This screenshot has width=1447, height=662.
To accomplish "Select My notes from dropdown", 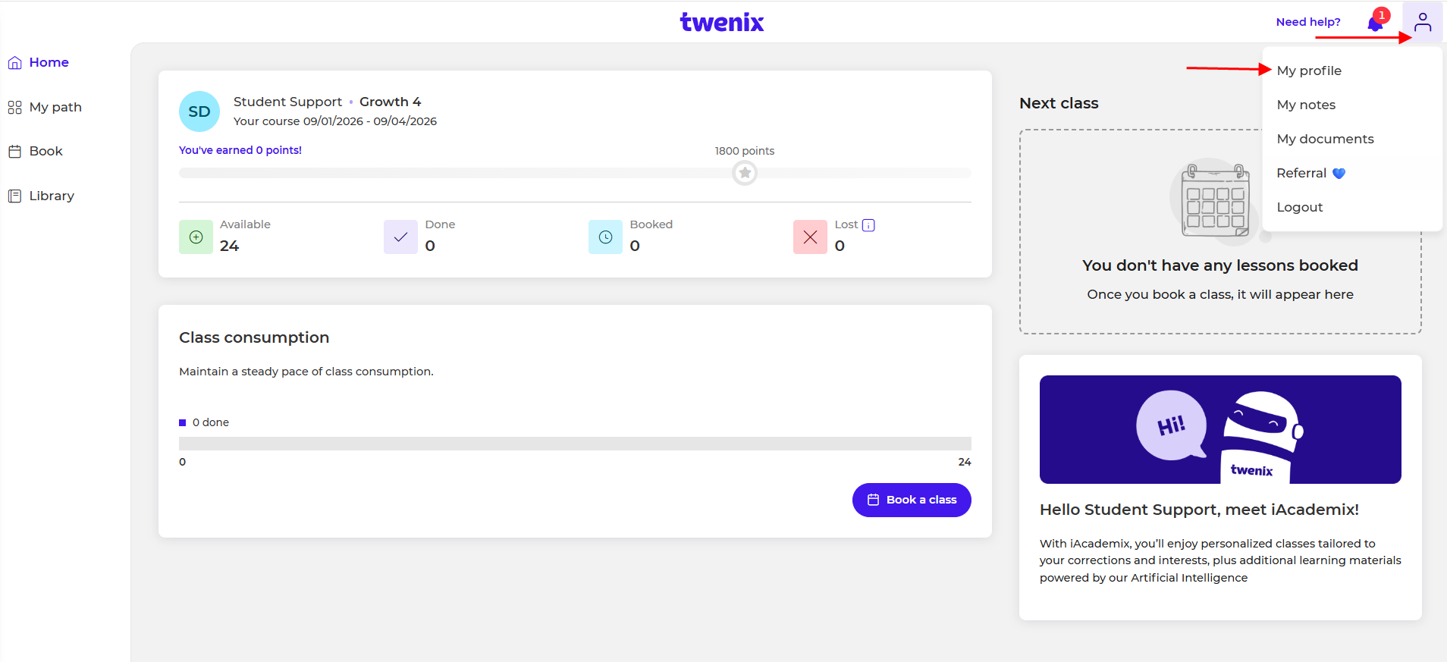I will 1306,105.
